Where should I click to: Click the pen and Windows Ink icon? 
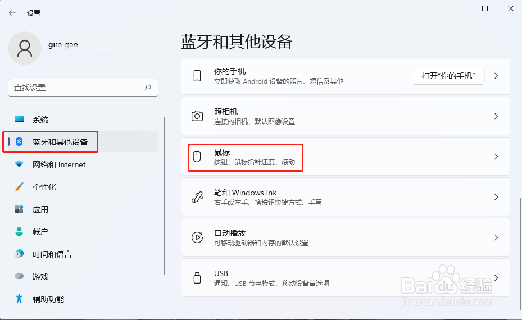(x=197, y=197)
